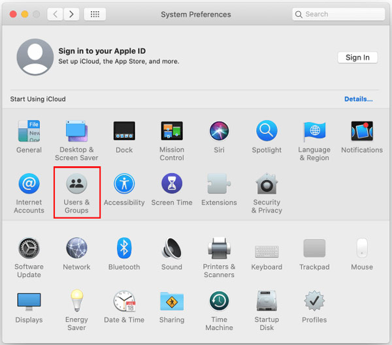The width and height of the screenshot is (392, 345).
Task: Focus the Search field
Action: pos(338,14)
